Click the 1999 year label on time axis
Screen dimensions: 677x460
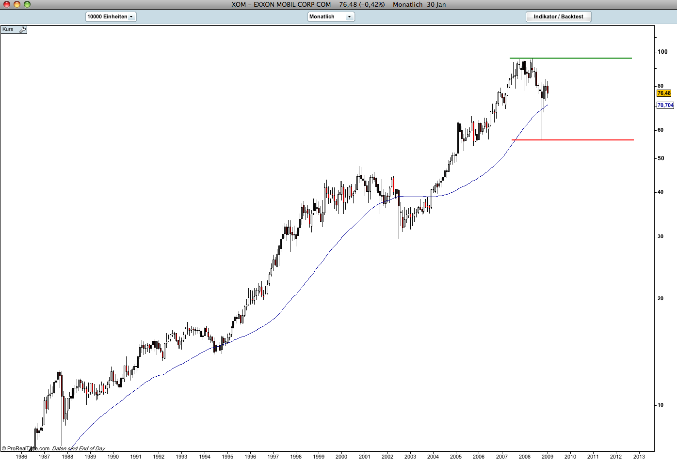click(319, 456)
